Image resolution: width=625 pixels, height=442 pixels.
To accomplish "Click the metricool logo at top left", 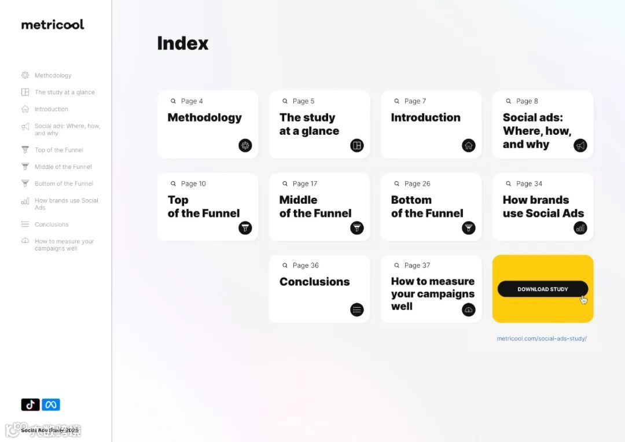I will click(x=53, y=24).
